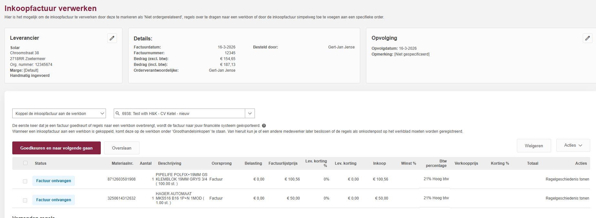Edit the Leverancier card with pencil icon

click(x=112, y=38)
